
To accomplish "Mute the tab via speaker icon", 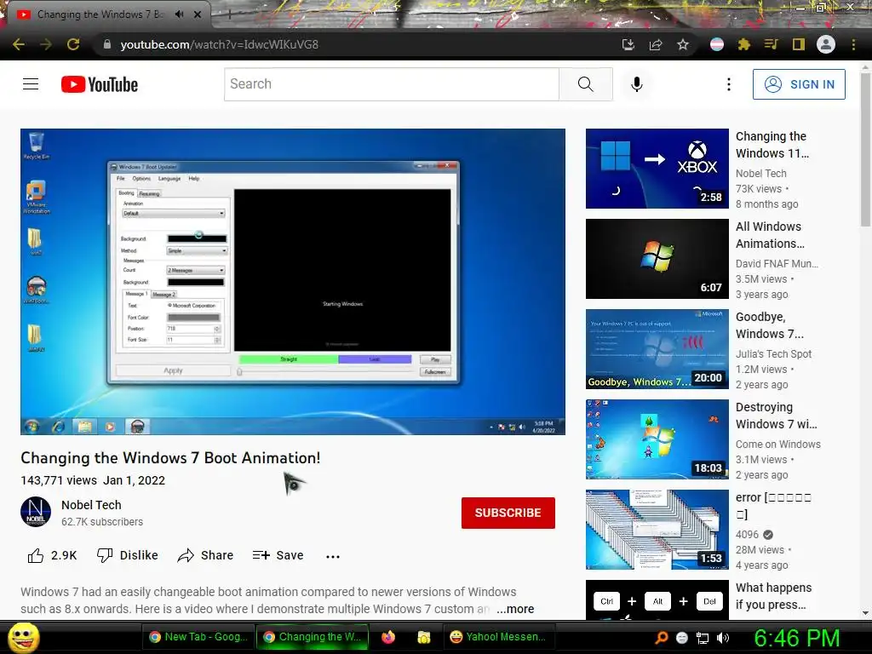I will [179, 14].
